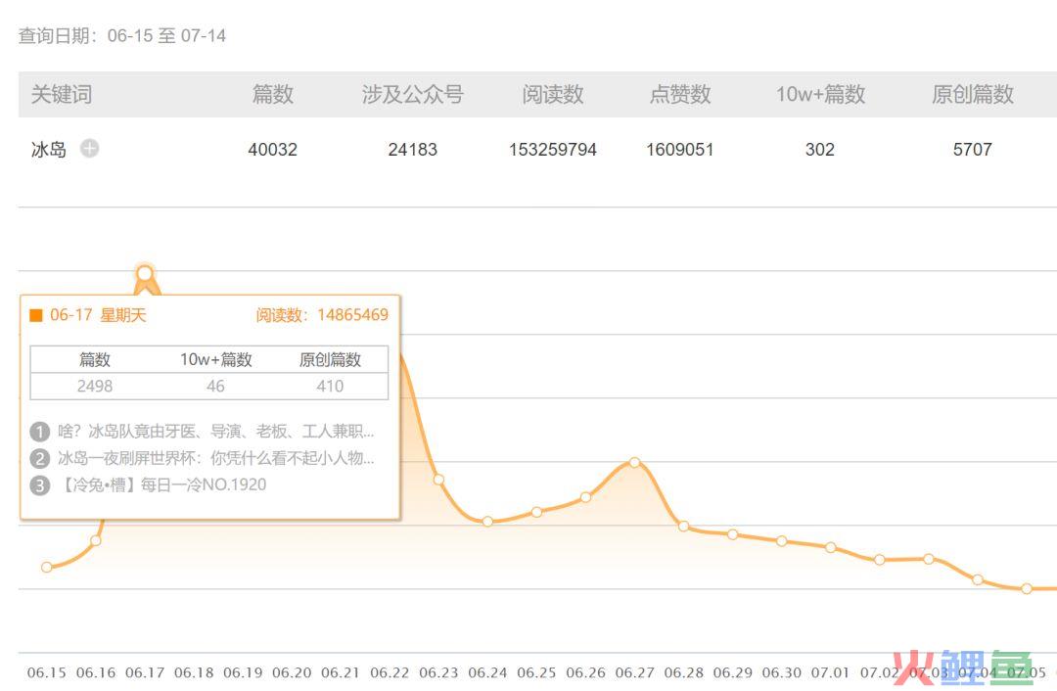
Task: Click the value 40032 in 篇数 column
Action: 272,150
